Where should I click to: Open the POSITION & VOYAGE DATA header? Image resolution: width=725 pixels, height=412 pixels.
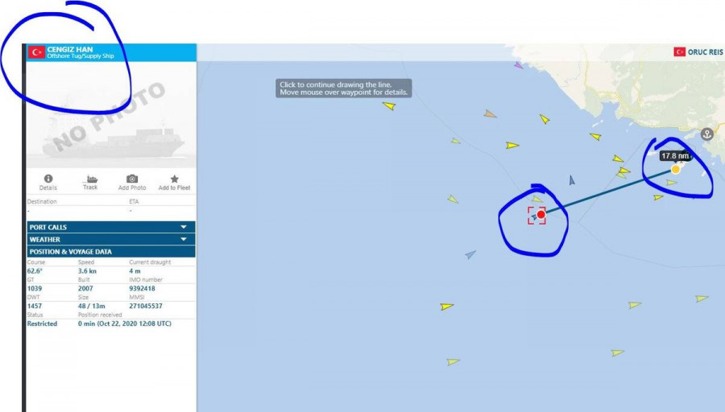(x=111, y=252)
